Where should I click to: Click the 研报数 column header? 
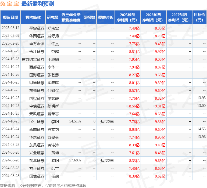(x=89, y=17)
